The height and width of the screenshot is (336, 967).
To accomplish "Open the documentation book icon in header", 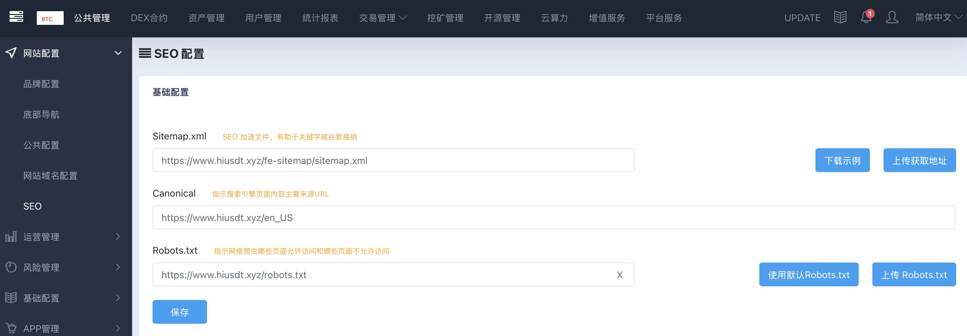I will tap(840, 17).
